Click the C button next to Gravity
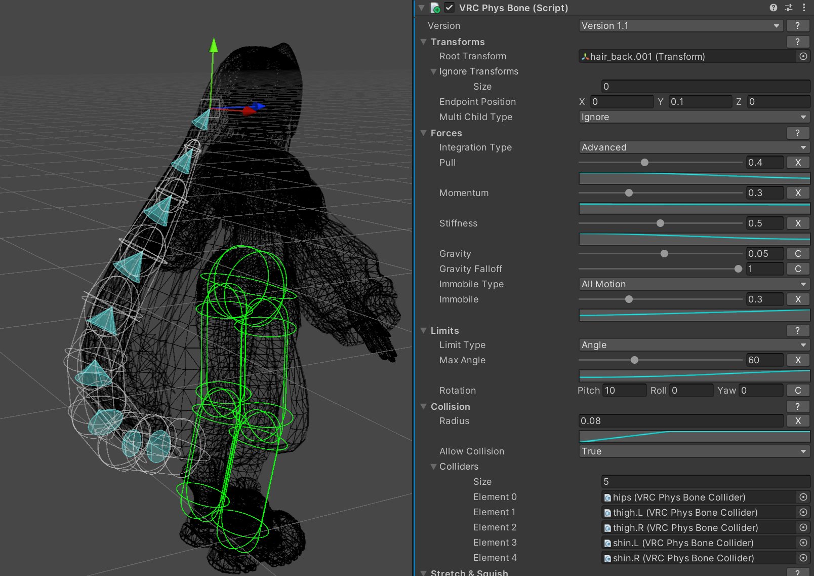 tap(798, 254)
